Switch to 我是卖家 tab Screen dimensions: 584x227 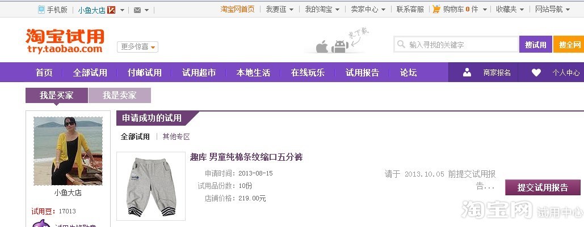pyautogui.click(x=120, y=96)
